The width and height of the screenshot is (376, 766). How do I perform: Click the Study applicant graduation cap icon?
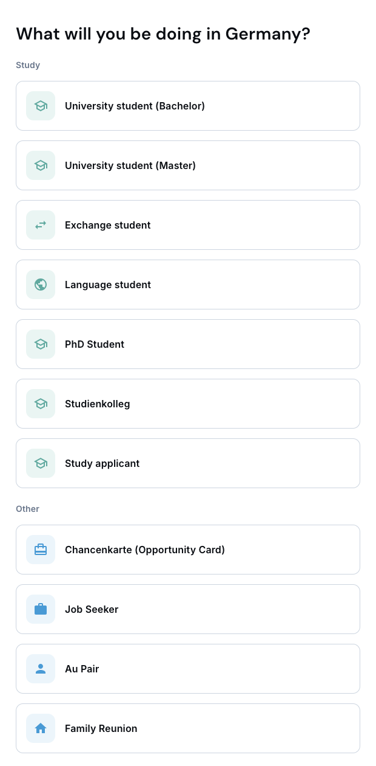tap(41, 463)
